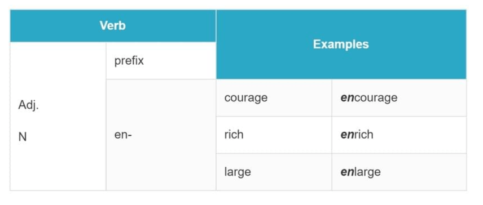Click bold en in enlarge
The image size is (483, 205).
pyautogui.click(x=346, y=172)
